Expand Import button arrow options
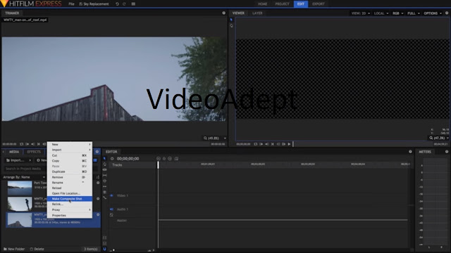This screenshot has height=253, width=451. [x=30, y=160]
